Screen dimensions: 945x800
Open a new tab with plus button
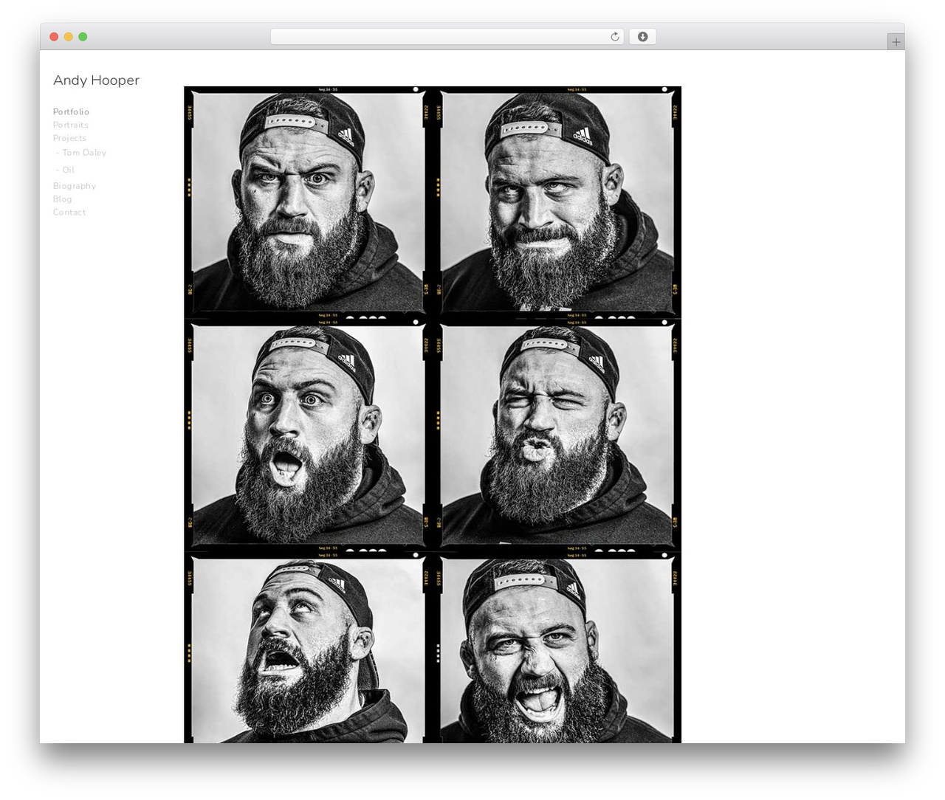(x=896, y=42)
